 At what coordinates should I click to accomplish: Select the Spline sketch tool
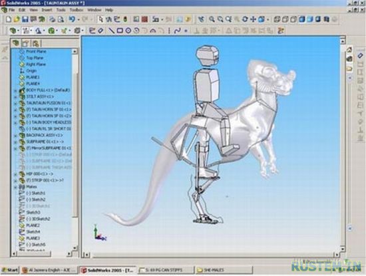tap(178, 31)
